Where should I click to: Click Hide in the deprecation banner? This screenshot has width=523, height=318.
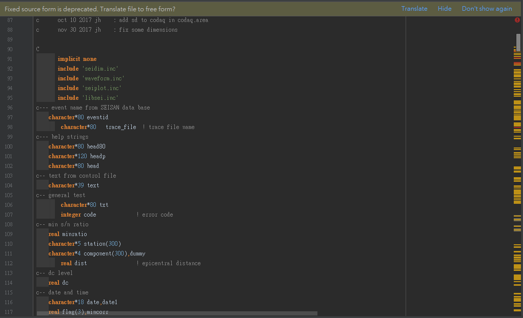point(444,9)
